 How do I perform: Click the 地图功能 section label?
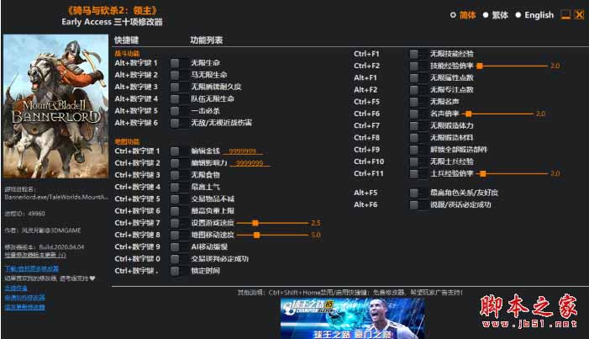pyautogui.click(x=127, y=142)
